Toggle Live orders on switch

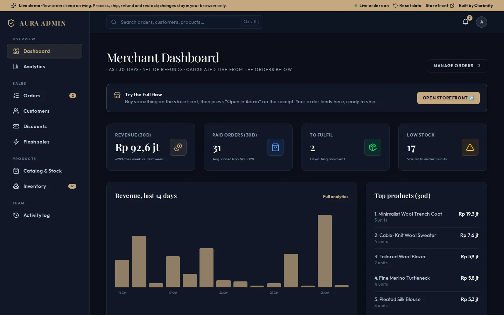[372, 6]
